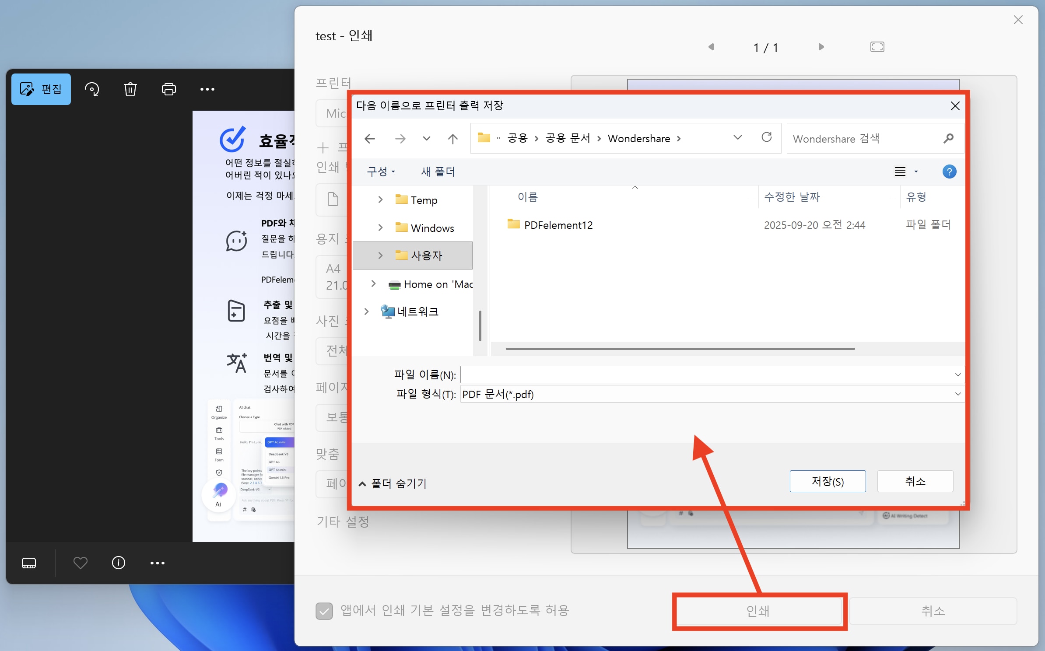The height and width of the screenshot is (651, 1045).
Task: Sort by the 수정한 날짜 column header
Action: click(x=792, y=197)
